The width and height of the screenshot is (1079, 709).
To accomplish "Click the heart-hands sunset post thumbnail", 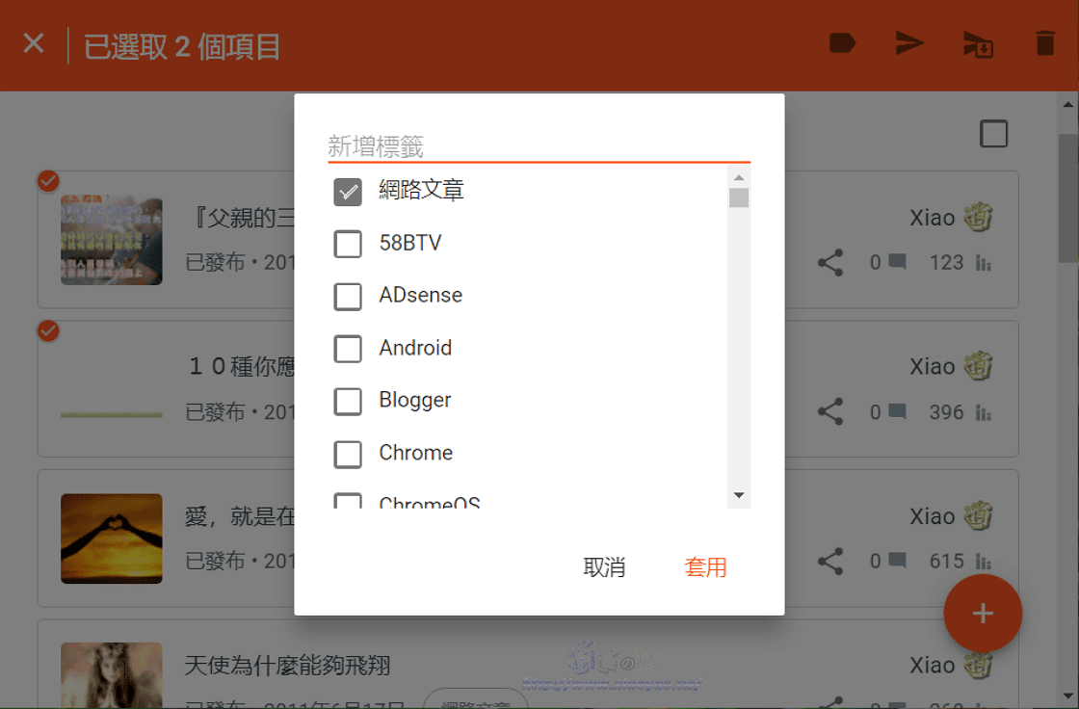I will (x=112, y=538).
